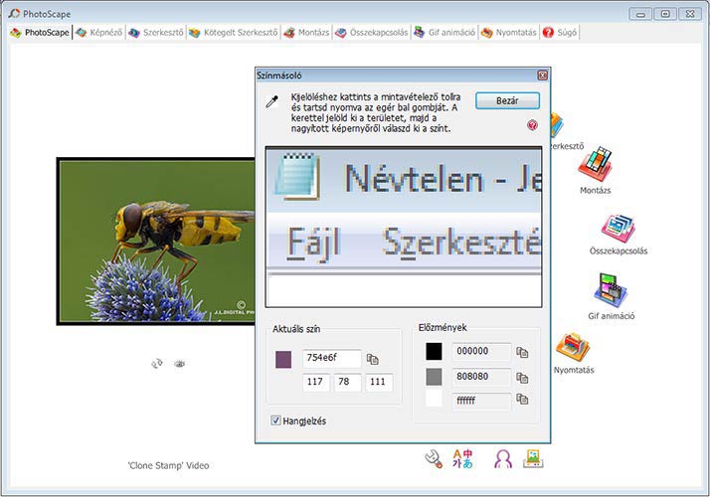Toggle the Hangjelzés checkbox
The image size is (710, 497).
pyautogui.click(x=276, y=420)
